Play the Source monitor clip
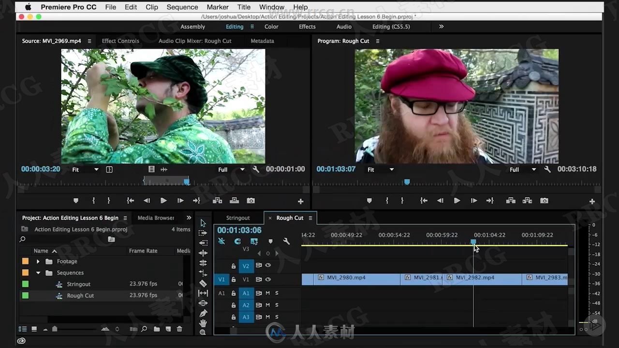 pyautogui.click(x=163, y=201)
